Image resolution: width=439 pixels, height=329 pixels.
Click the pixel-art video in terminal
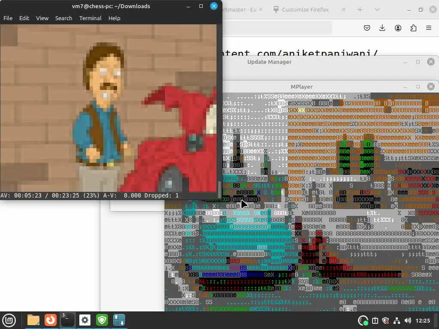point(108,108)
